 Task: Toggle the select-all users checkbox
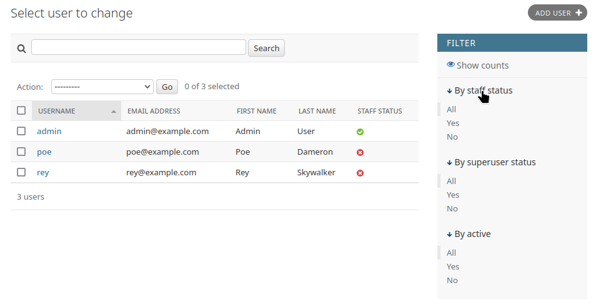click(21, 110)
